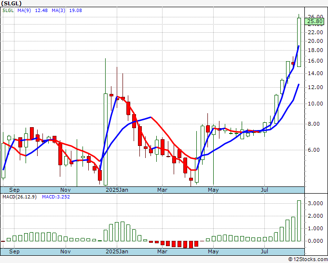Viewport: 328px width, 263px height.
Task: Click Sep on the MACD panel date axis
Action: point(14,251)
